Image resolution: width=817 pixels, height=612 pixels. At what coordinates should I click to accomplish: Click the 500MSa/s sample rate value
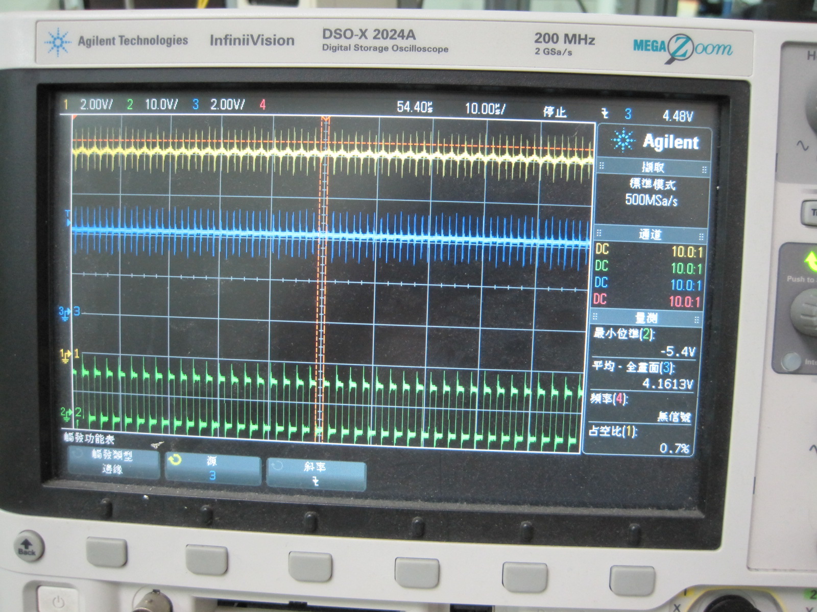652,200
